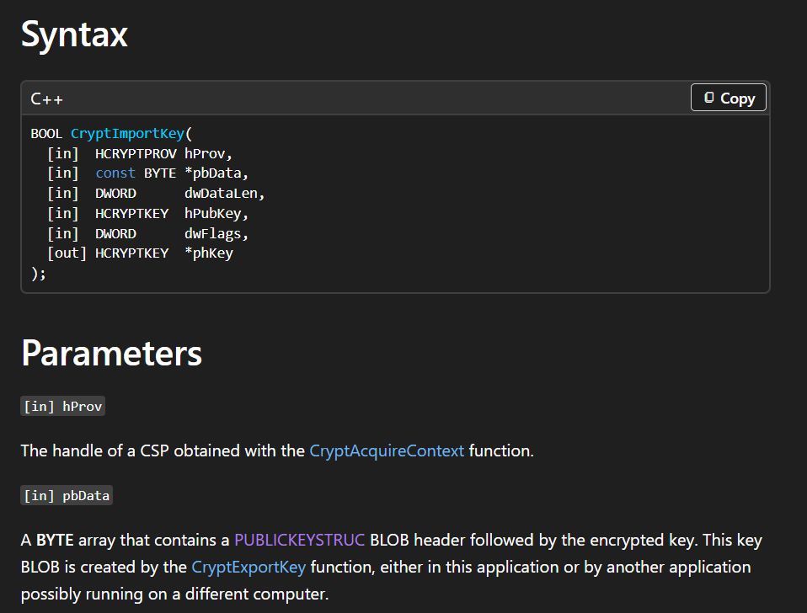This screenshot has height=613, width=807.
Task: Click the HCRYPTPROV type in code
Action: pyautogui.click(x=136, y=153)
